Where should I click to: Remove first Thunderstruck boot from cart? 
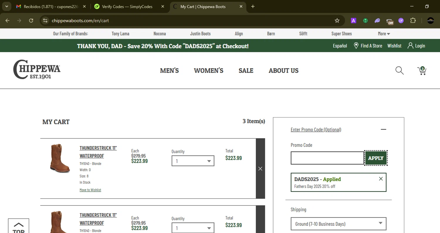click(260, 169)
